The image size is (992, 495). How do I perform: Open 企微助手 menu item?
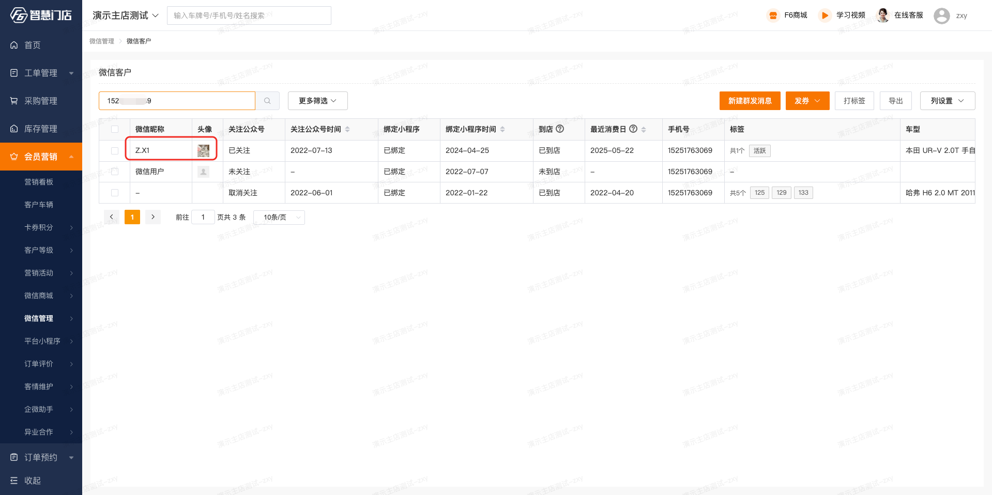pyautogui.click(x=39, y=409)
